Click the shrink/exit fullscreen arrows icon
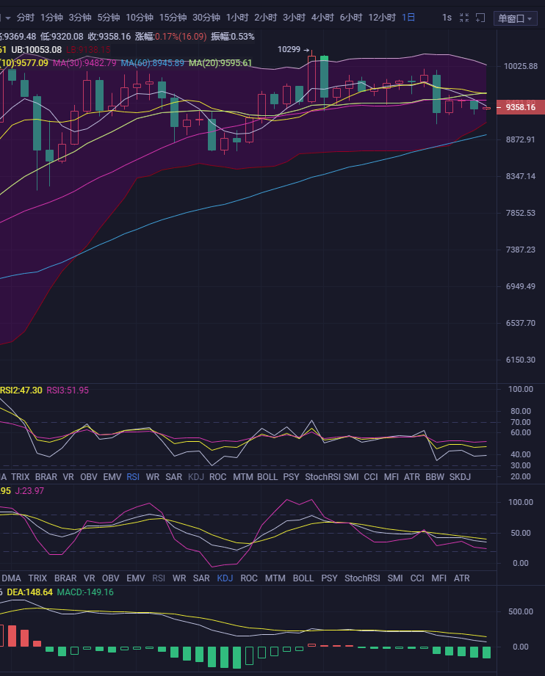 tap(463, 18)
